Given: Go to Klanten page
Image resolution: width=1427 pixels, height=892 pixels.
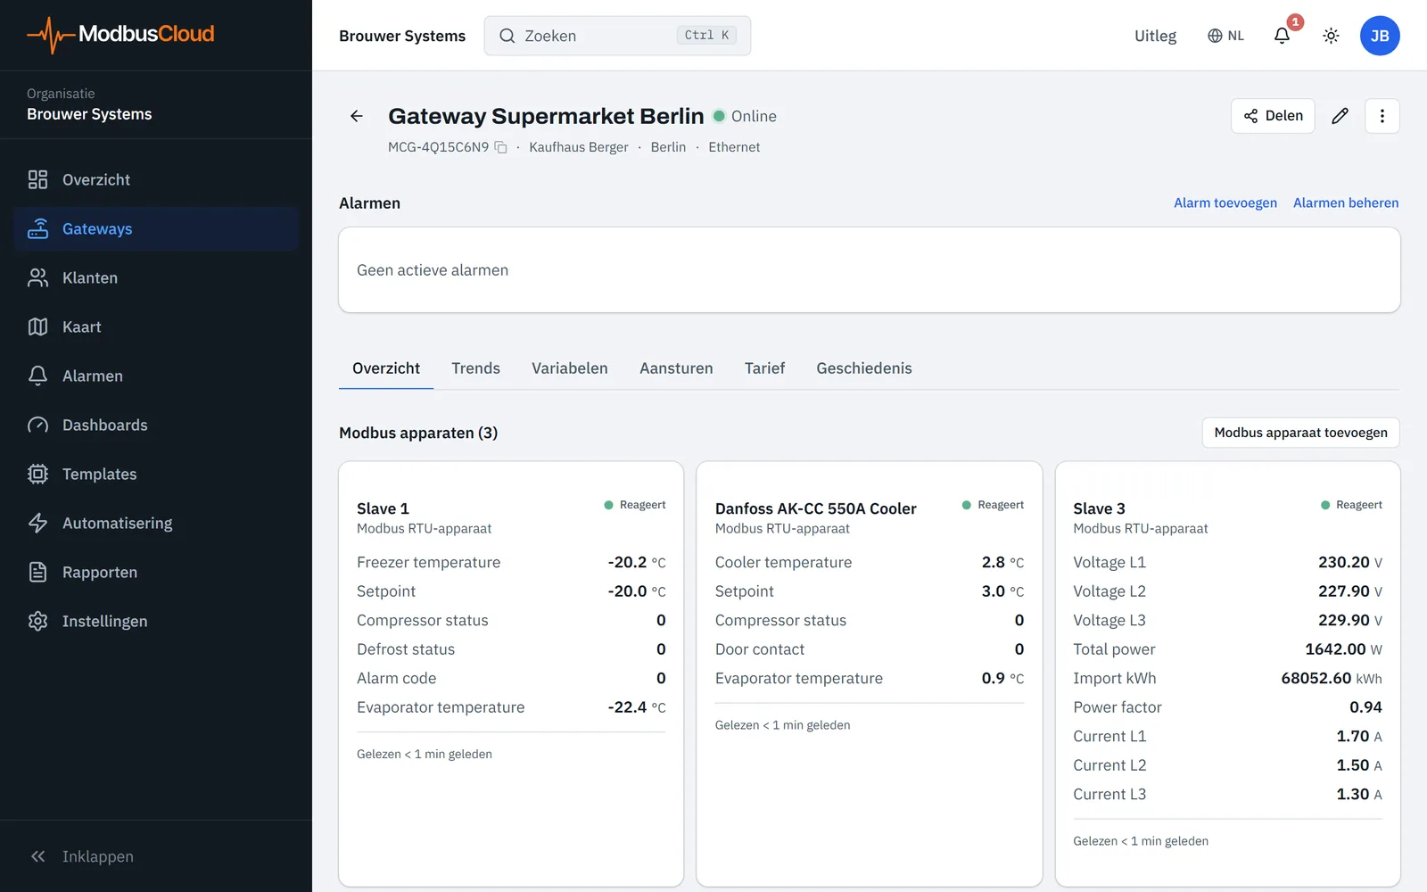Looking at the screenshot, I should tap(156, 277).
